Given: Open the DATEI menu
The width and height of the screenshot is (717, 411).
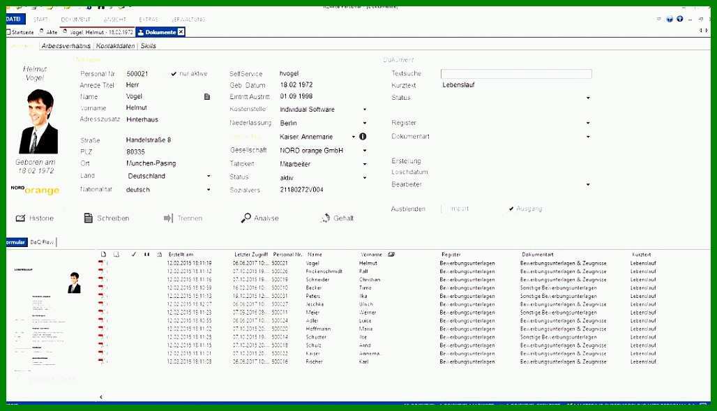Looking at the screenshot, I should (x=14, y=19).
